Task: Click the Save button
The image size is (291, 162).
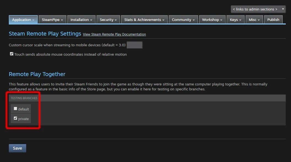Action: coord(17,148)
